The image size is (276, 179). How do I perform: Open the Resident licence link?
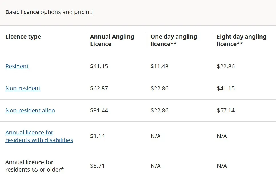coord(17,66)
